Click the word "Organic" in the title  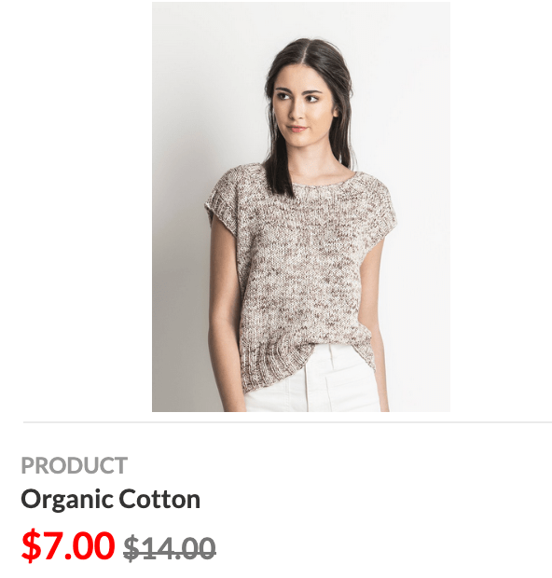pos(67,501)
